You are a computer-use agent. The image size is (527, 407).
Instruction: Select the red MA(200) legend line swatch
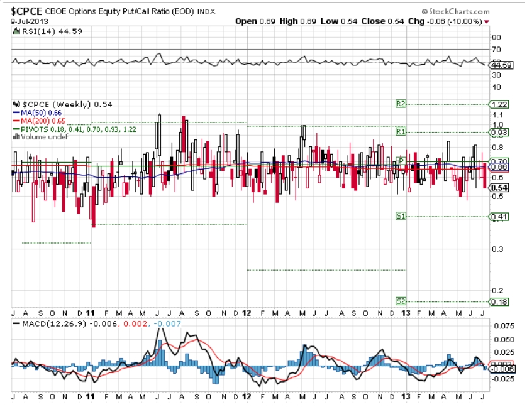point(16,121)
